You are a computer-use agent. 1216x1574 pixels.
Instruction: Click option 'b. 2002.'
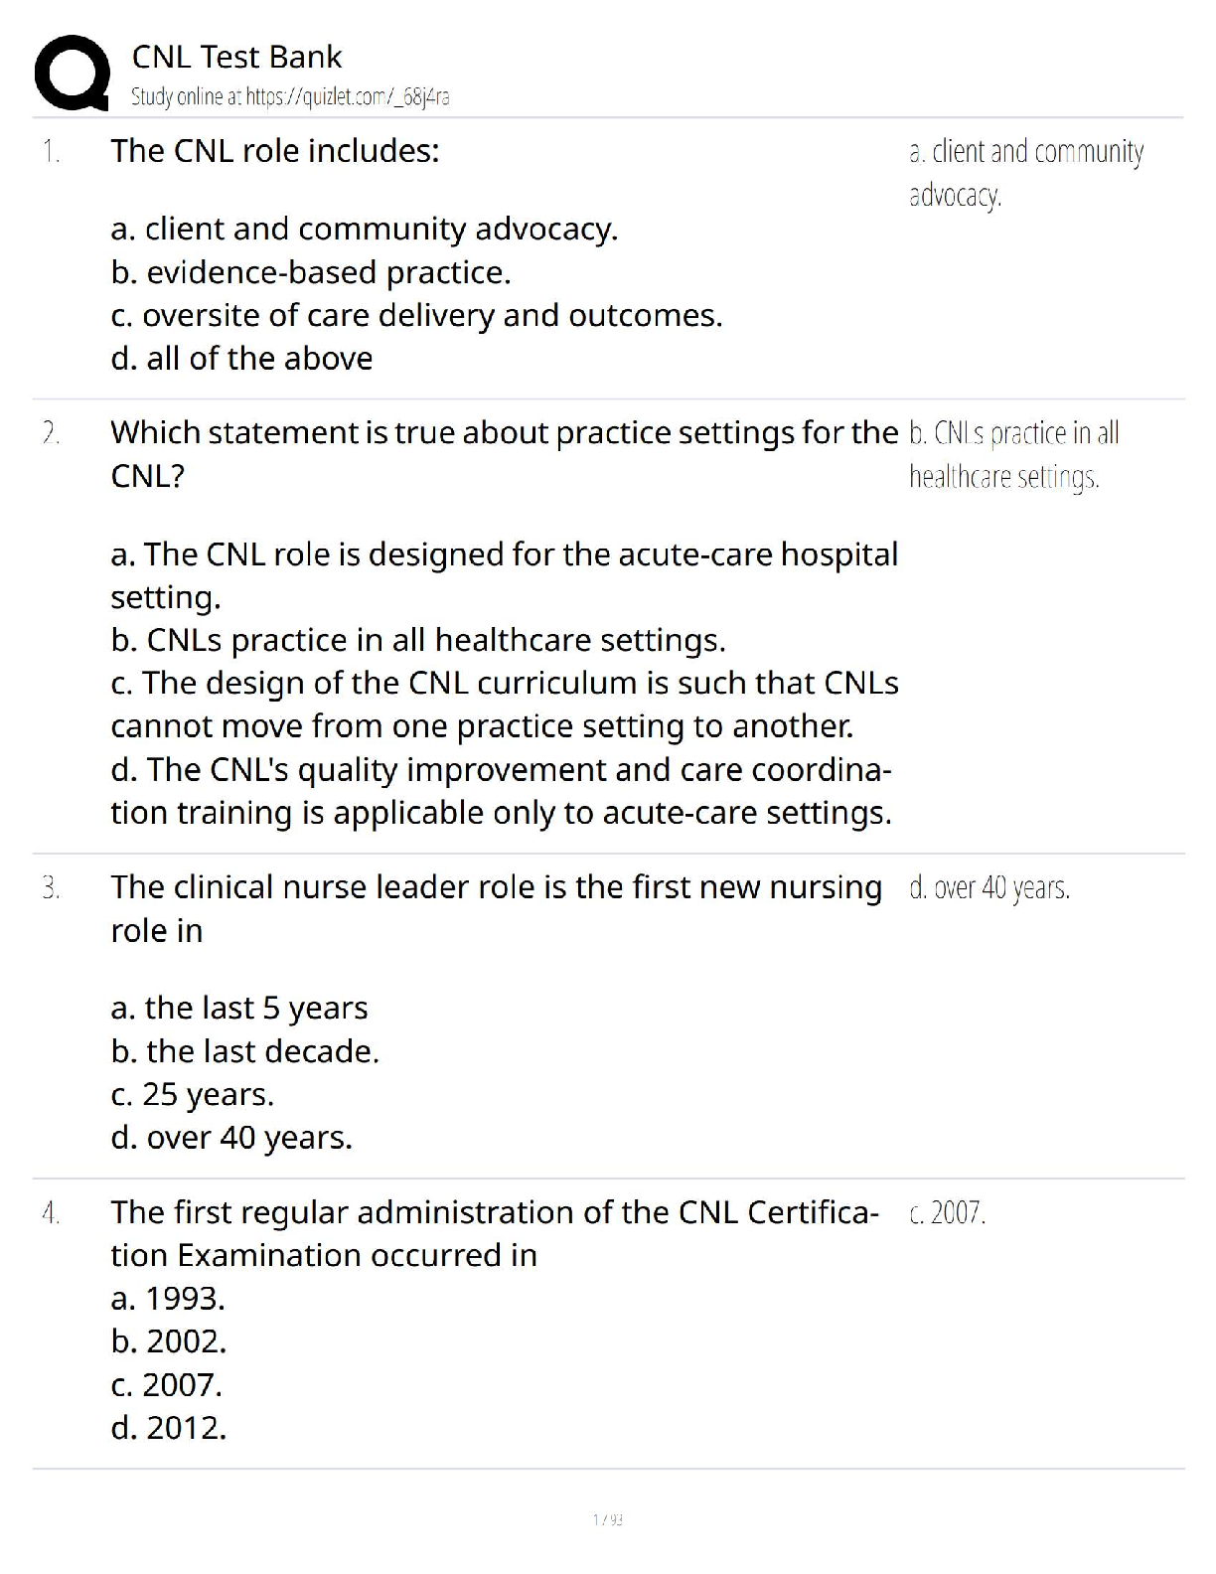[169, 1341]
